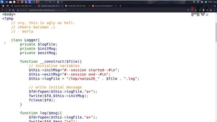Click the '/tmp/natas26_' logFile assignment line
Image resolution: width=217 pixels, height=122 pixels.
[84, 79]
